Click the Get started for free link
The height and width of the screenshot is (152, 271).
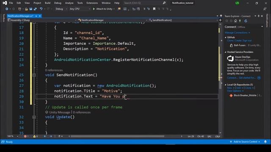coord(247,78)
